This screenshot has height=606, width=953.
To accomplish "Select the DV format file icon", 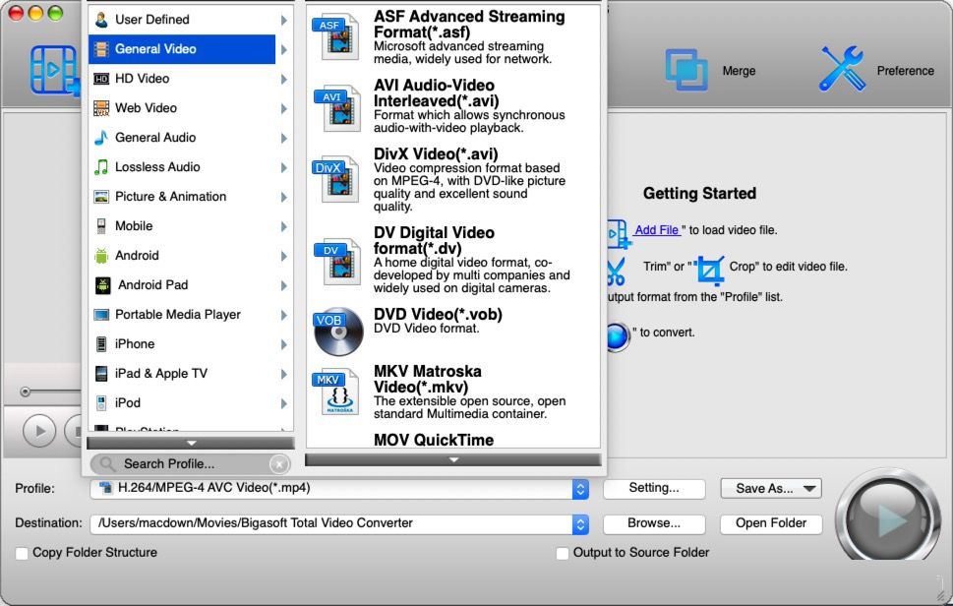I will point(337,262).
